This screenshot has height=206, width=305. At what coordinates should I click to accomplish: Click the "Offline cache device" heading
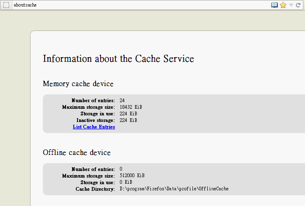tap(77, 153)
